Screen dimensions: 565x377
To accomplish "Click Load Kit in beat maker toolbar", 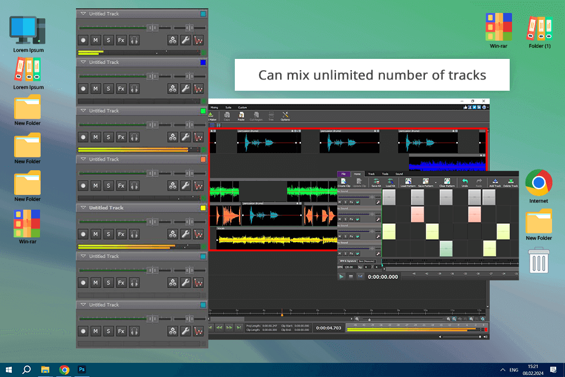I will (390, 183).
